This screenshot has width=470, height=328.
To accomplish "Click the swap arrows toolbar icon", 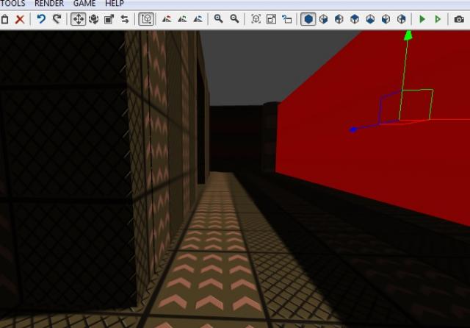I will [x=125, y=19].
